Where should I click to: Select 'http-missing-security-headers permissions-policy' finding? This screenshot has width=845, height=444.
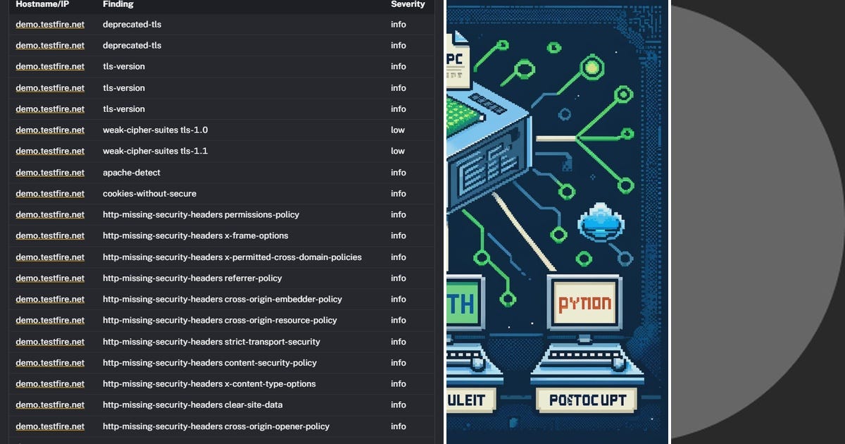pos(201,214)
